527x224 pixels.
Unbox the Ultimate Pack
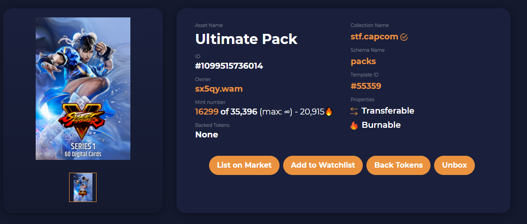[454, 165]
